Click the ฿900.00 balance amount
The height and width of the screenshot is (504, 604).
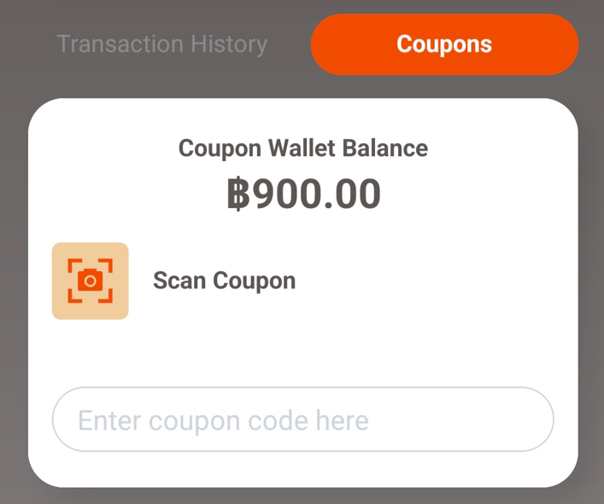click(303, 194)
